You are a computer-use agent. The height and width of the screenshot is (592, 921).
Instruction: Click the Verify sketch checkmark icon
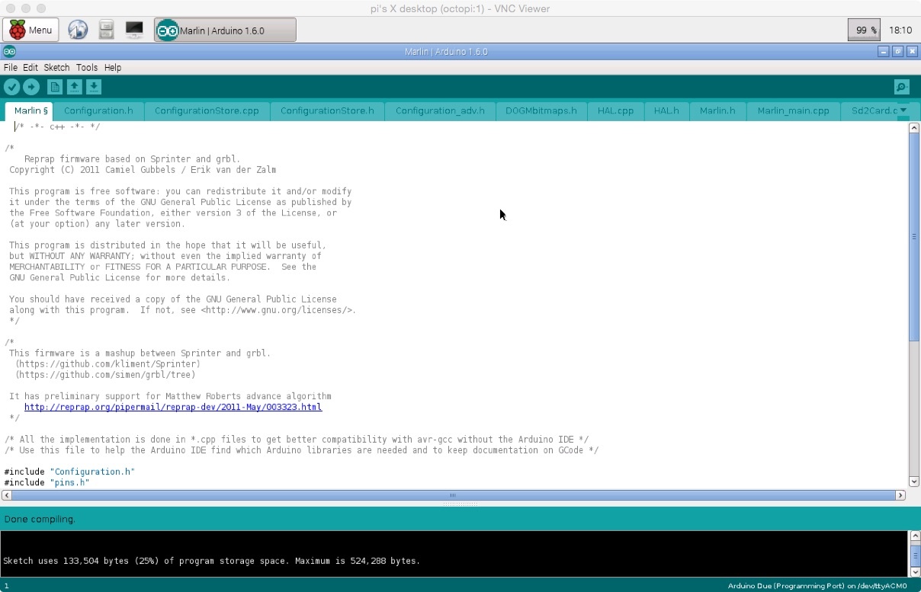point(11,87)
